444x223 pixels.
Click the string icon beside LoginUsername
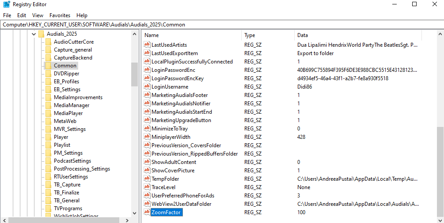[x=147, y=87]
